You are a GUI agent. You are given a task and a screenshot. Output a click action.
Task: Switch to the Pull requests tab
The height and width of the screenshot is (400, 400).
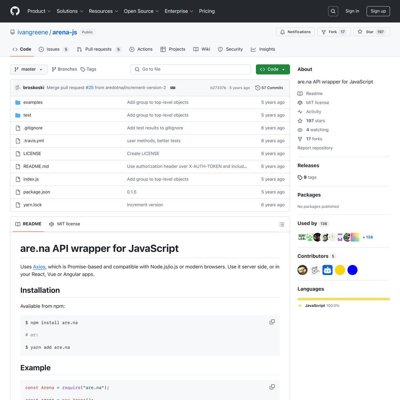[98, 49]
